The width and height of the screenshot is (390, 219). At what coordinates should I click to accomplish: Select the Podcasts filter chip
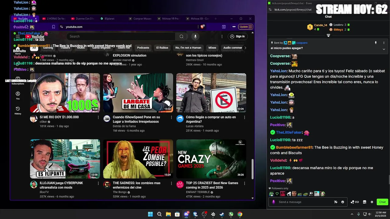coord(143,48)
